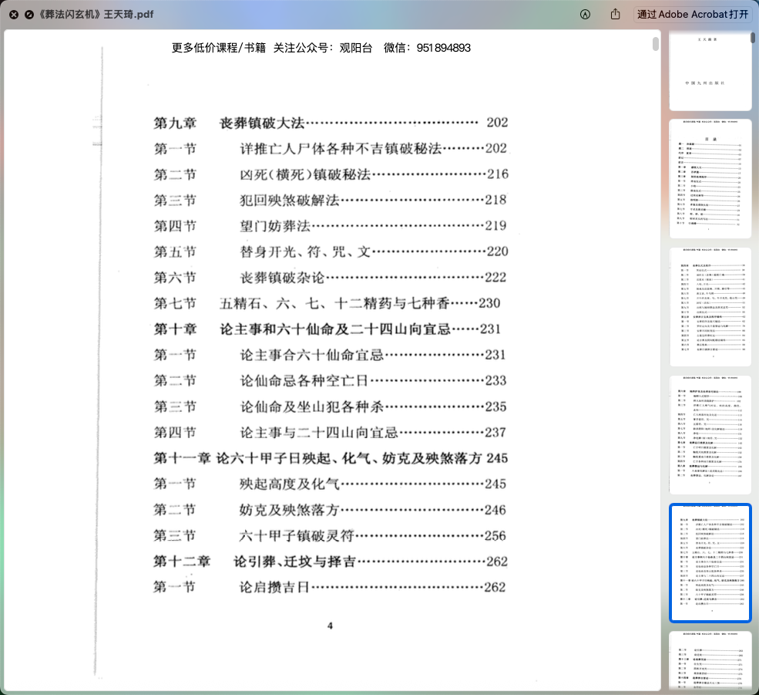759x695 pixels.
Task: Click the page number 4 at the bottom
Action: 330,626
